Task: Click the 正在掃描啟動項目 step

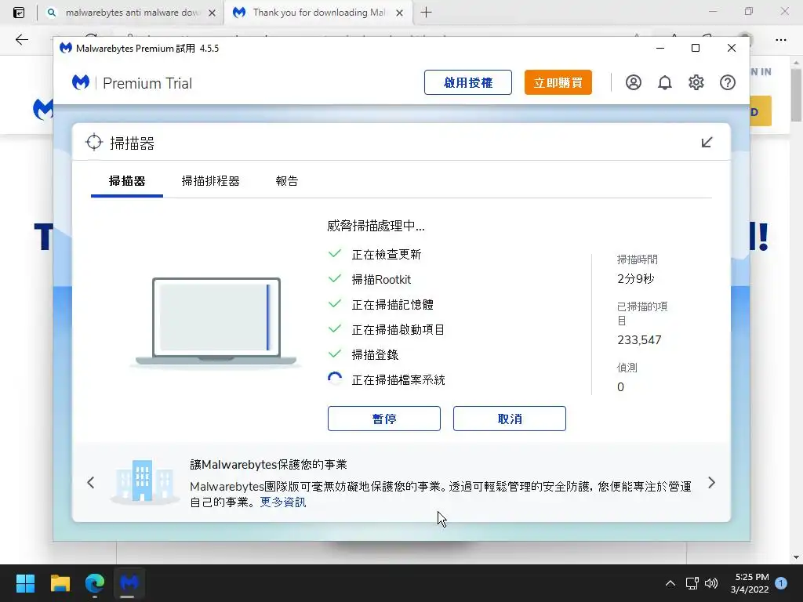Action: [398, 330]
